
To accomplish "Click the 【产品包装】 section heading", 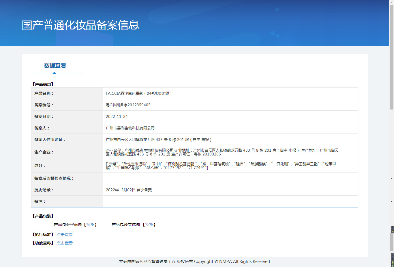I will coord(43,216).
